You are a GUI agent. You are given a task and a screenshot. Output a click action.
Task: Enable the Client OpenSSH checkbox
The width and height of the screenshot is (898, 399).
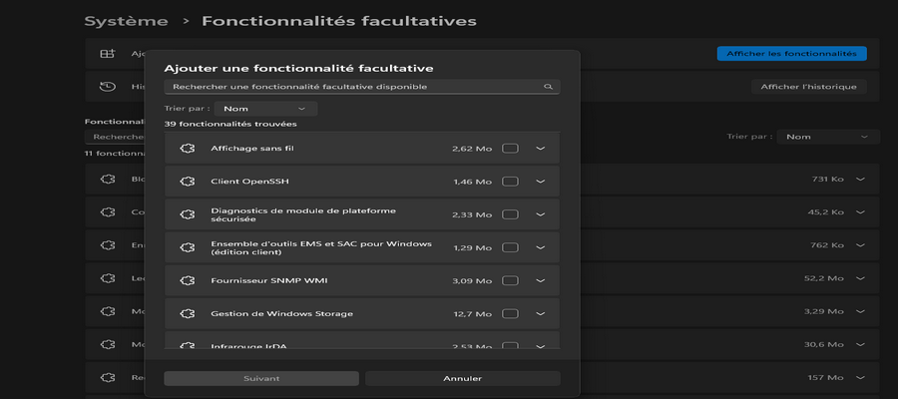click(510, 182)
